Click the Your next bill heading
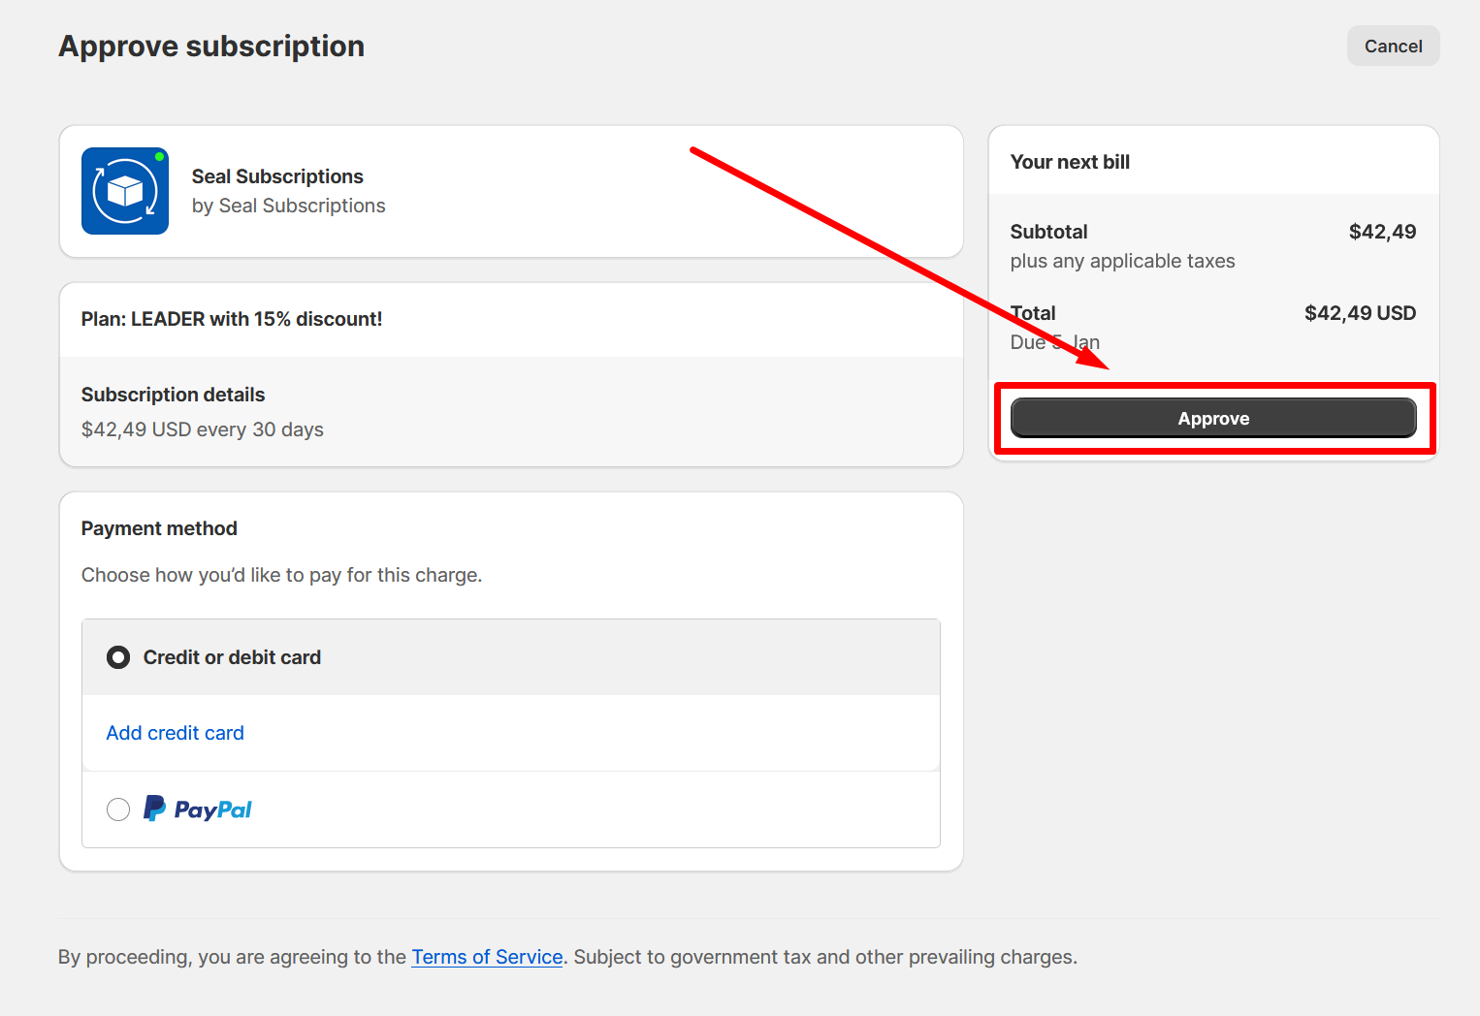This screenshot has width=1480, height=1016. (x=1070, y=162)
